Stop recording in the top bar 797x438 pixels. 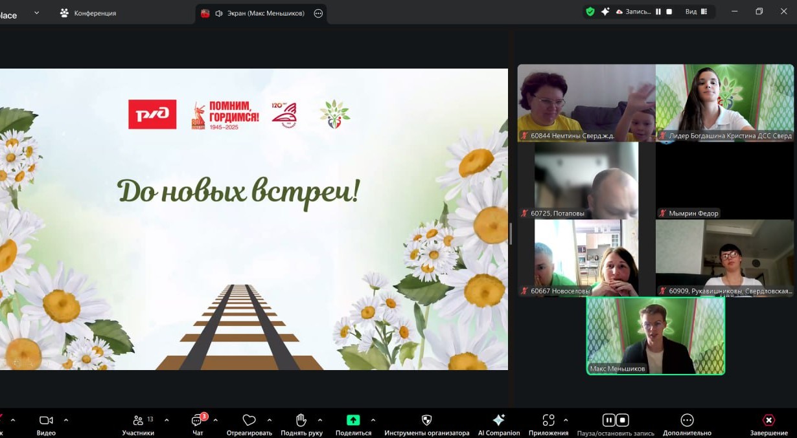point(669,12)
